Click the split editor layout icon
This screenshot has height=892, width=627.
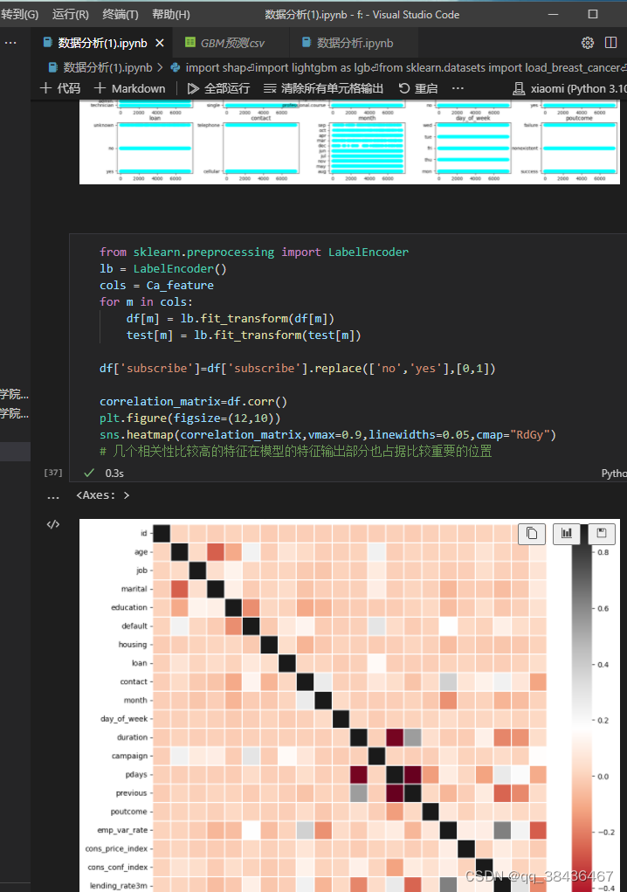[x=611, y=43]
